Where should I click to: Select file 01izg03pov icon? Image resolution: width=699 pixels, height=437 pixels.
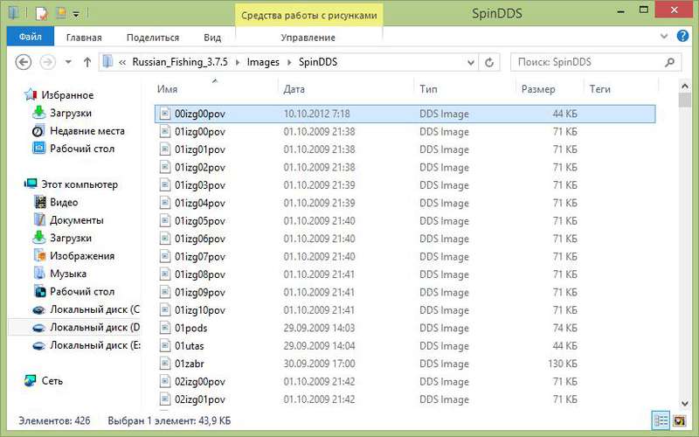click(165, 184)
